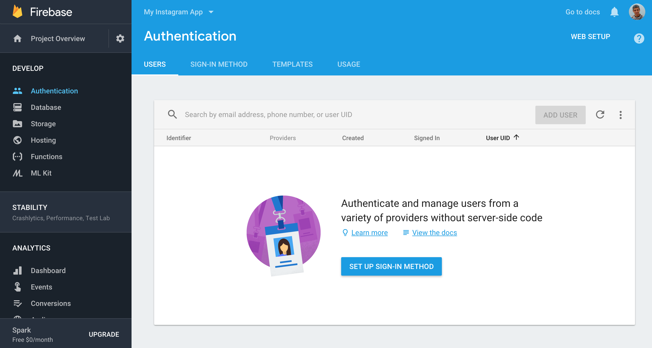
Task: Open ML Kit in the sidebar
Action: click(x=41, y=173)
